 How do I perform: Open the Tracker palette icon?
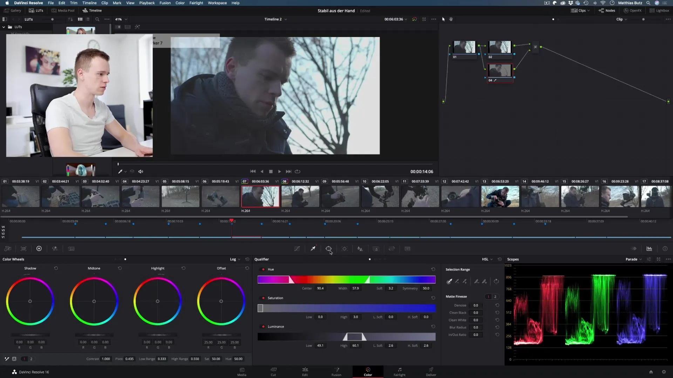click(x=345, y=249)
